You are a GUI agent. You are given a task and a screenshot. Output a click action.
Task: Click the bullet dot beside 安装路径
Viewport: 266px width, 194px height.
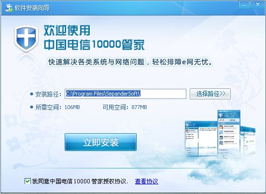pos(31,94)
